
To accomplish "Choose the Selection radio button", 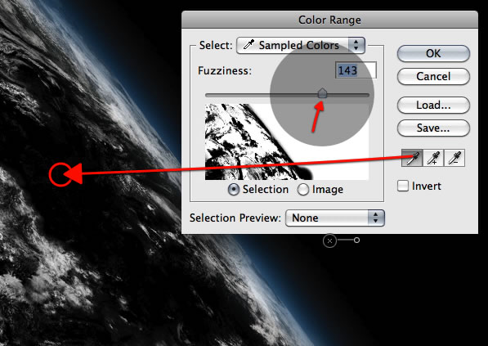I will [x=234, y=189].
